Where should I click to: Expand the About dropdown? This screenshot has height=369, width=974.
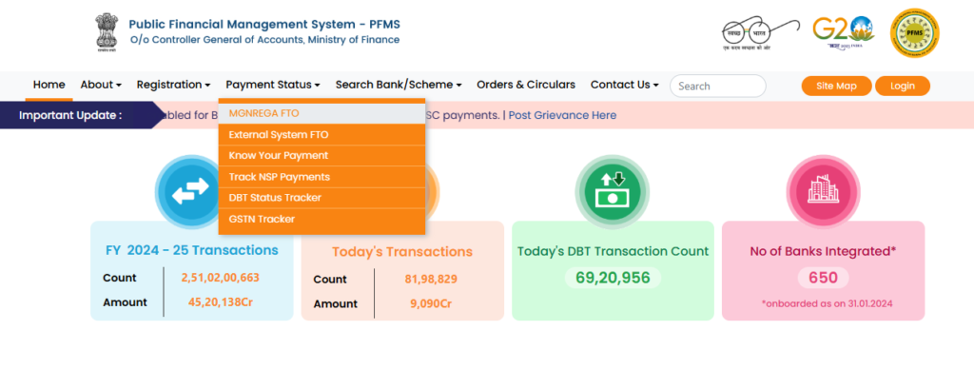click(x=101, y=85)
